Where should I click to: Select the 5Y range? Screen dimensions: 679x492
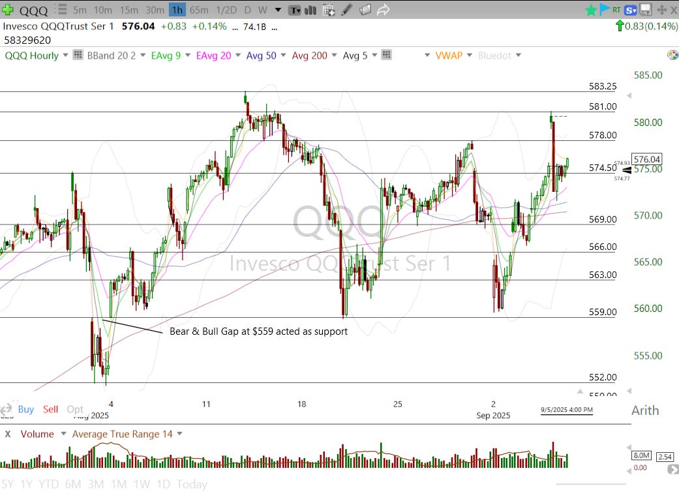tap(7, 484)
